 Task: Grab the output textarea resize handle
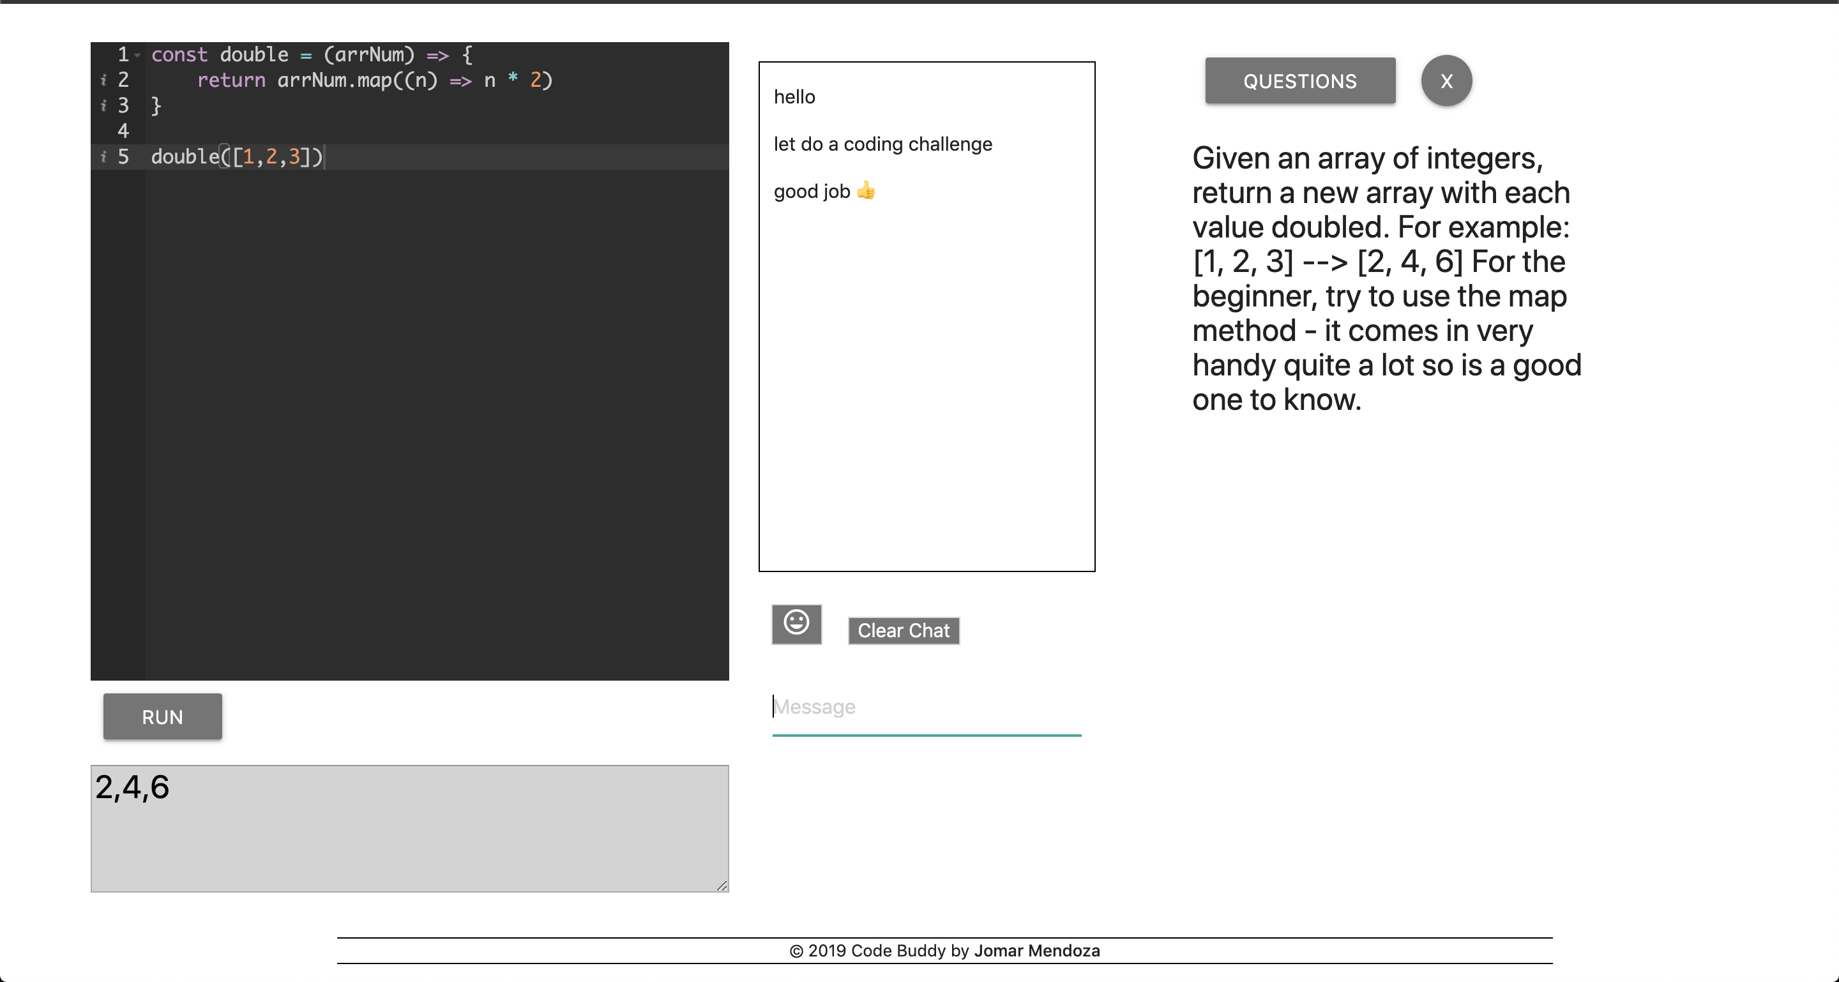coord(722,886)
